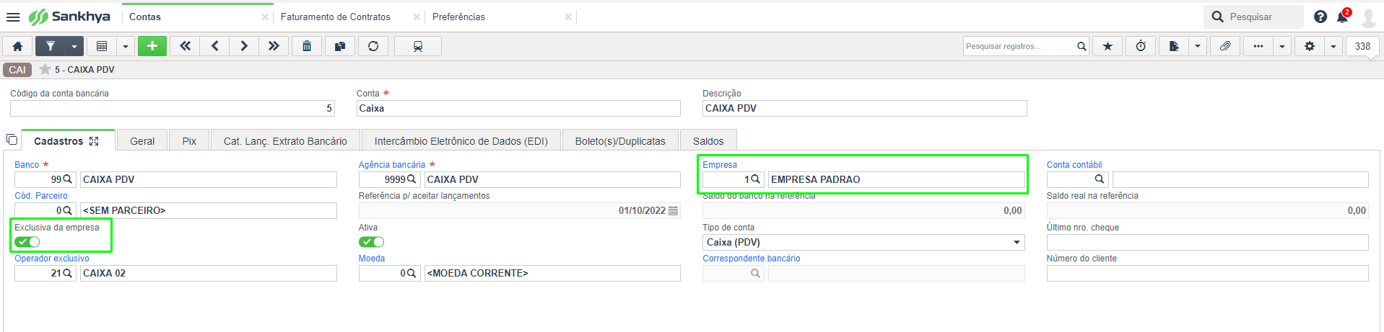This screenshot has width=1384, height=332.
Task: Focus the global Pesquisar search box
Action: coord(1253,17)
